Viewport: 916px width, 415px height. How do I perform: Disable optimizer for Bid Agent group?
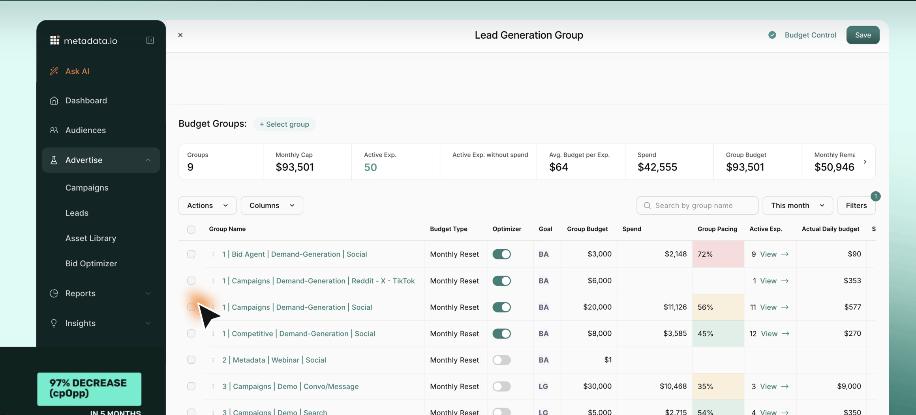[x=501, y=254]
